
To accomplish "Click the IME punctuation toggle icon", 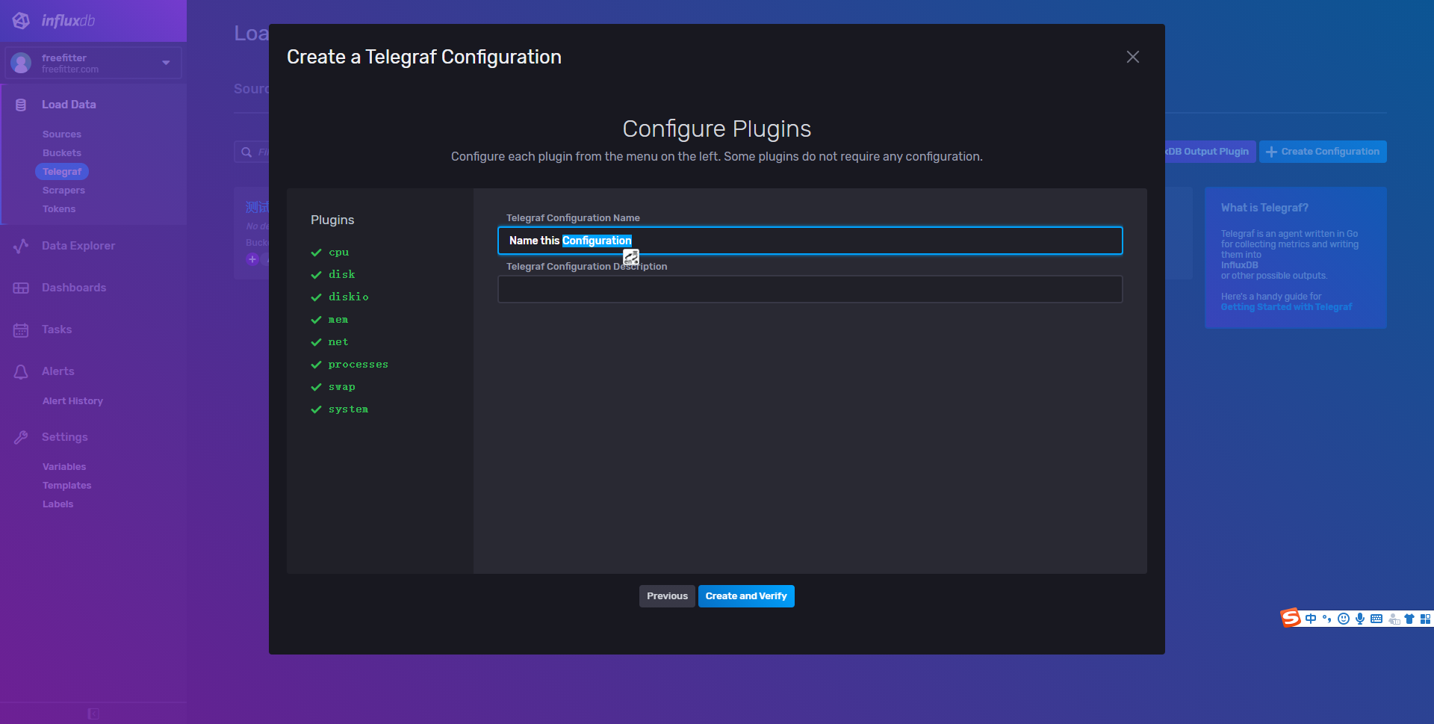I will [1327, 619].
